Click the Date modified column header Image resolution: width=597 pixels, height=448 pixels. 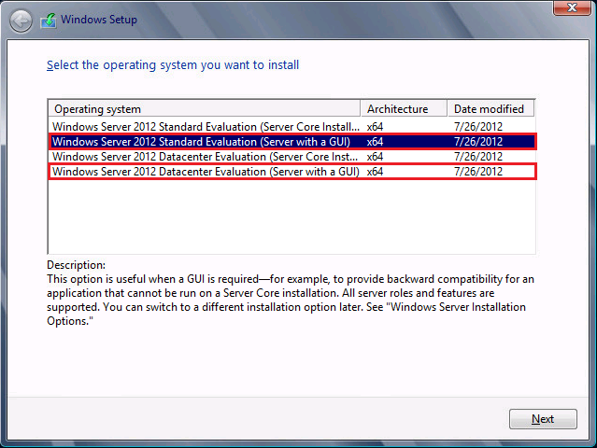(490, 109)
